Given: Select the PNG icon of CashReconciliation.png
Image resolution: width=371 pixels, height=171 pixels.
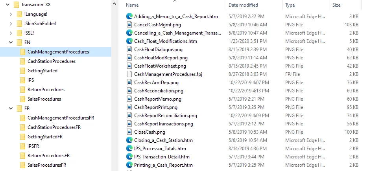Looking at the screenshot, I should (x=129, y=91).
